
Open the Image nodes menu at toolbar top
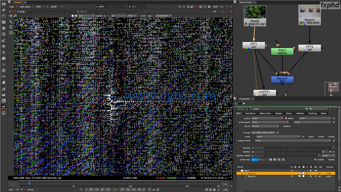(3, 4)
